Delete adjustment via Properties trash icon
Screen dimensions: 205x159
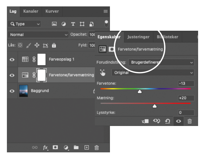[x=189, y=121]
